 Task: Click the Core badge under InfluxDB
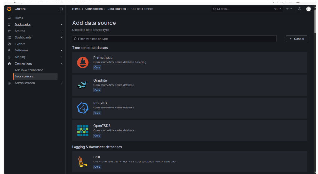point(97,113)
